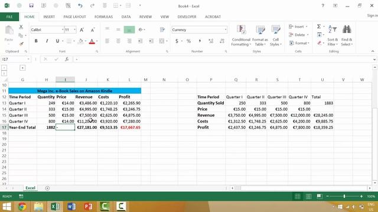Open PowerPoint from the taskbar
The image size is (378, 212).
point(88,207)
